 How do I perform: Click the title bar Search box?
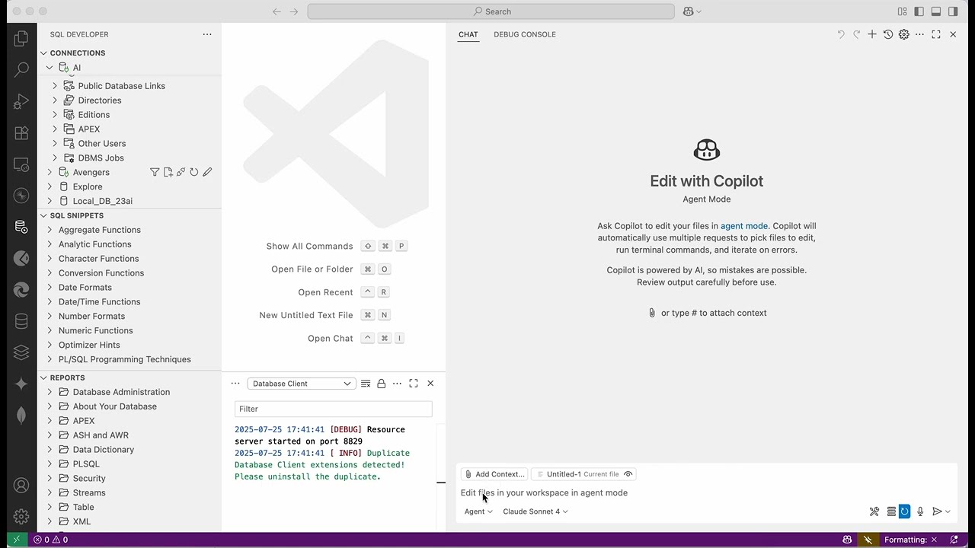[491, 11]
